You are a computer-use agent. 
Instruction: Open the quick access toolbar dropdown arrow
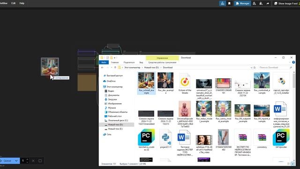click(x=114, y=58)
